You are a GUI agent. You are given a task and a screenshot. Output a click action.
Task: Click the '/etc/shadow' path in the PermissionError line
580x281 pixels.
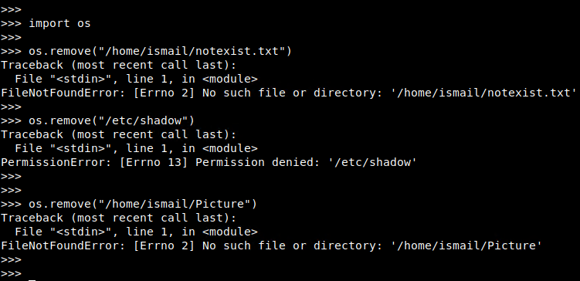[x=372, y=162]
